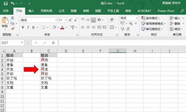The image size is (186, 112).
Task: Click the Align Right icon
Action: 93,27
